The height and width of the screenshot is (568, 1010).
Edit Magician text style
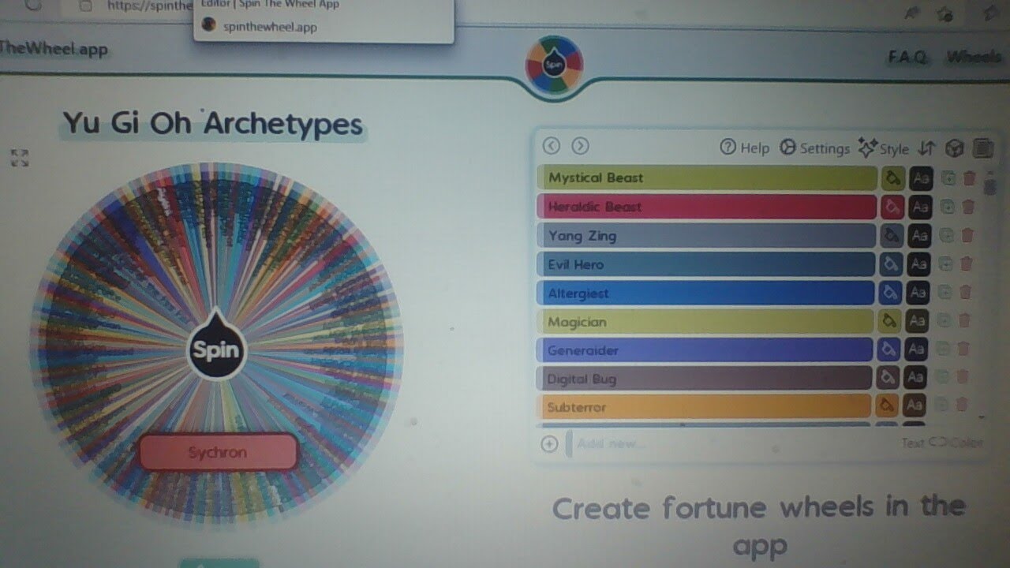click(917, 321)
